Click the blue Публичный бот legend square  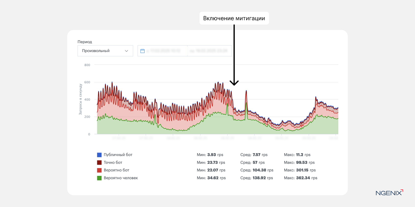(x=99, y=155)
